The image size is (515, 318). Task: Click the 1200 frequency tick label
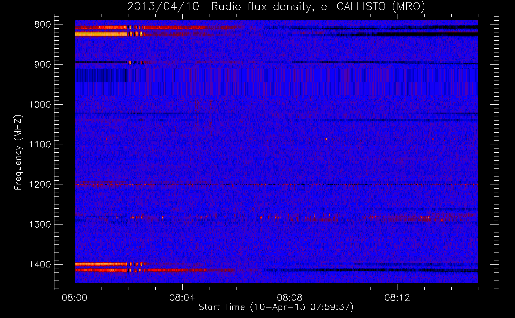click(x=40, y=185)
